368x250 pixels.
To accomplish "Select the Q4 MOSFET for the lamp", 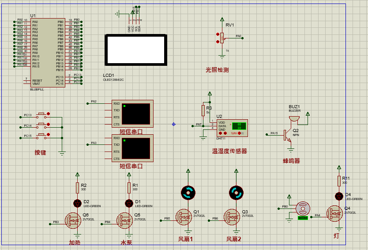I will tap(334, 214).
